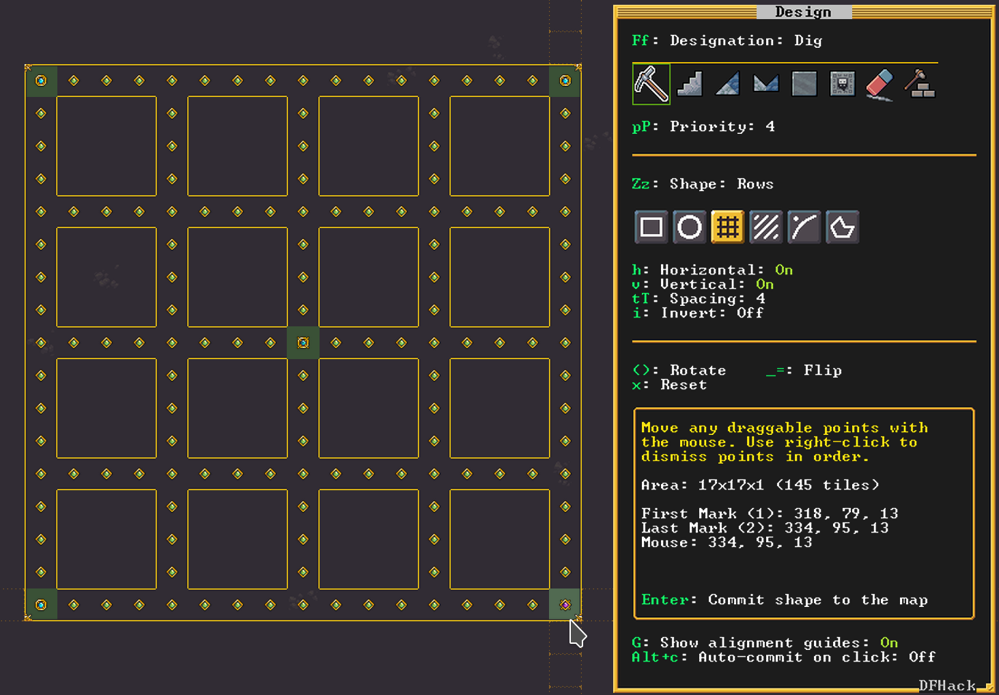Choose the Diagonal lines shape

[765, 227]
